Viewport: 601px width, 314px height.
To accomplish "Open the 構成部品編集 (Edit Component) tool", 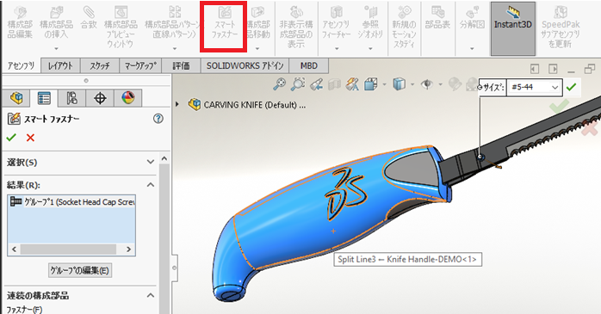I will [20, 22].
